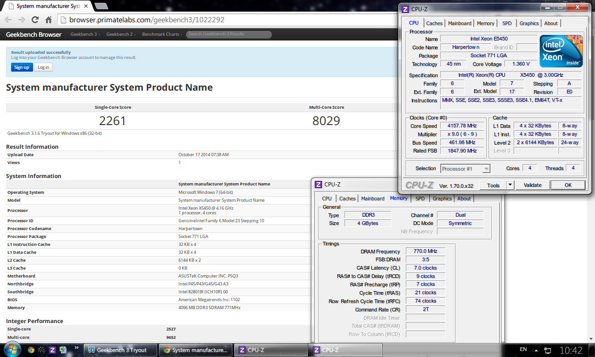Viewport: 595px width, 357px height.
Task: Click Bus Speed value 461.98 MHz
Action: coord(463,143)
